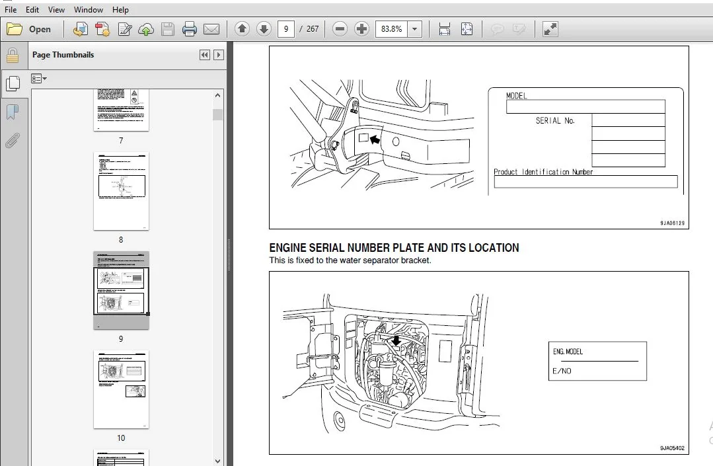Click text 'This is fixed to the water separator bracket.'
The image size is (713, 466).
pos(350,260)
